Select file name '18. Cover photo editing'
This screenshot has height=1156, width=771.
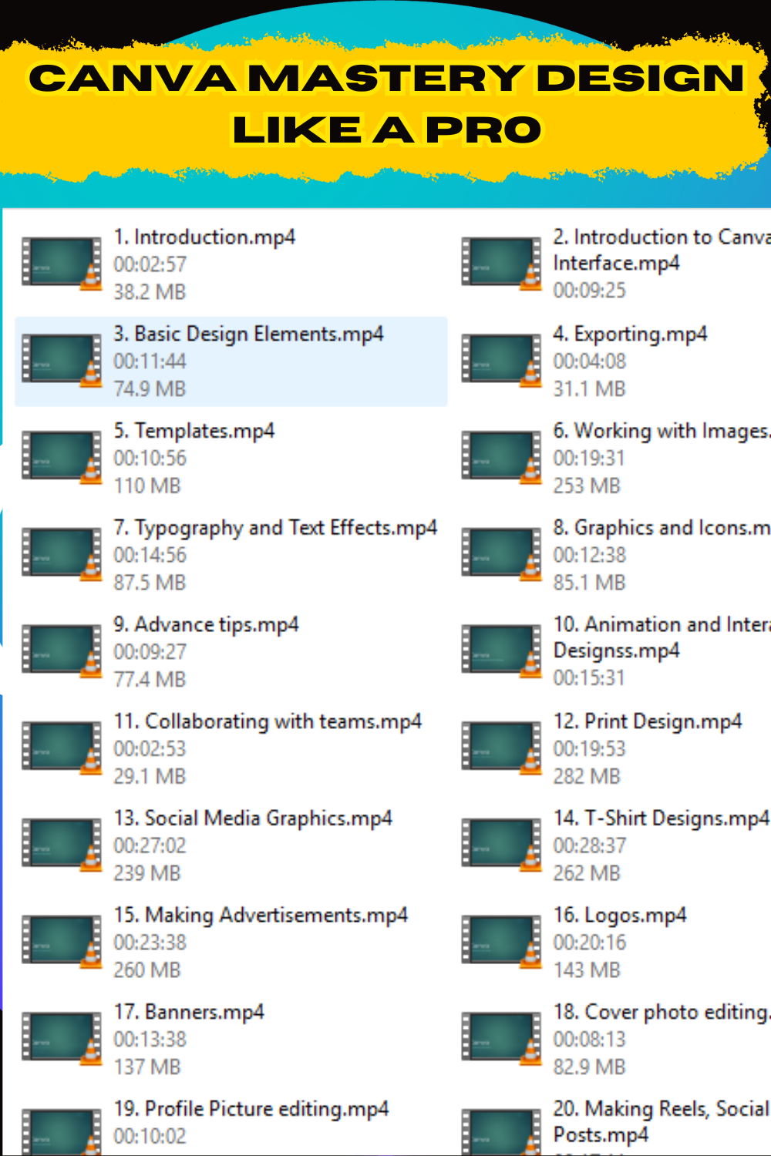tap(662, 1013)
